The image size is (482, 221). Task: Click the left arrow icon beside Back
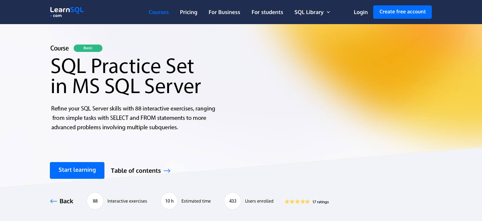(54, 201)
